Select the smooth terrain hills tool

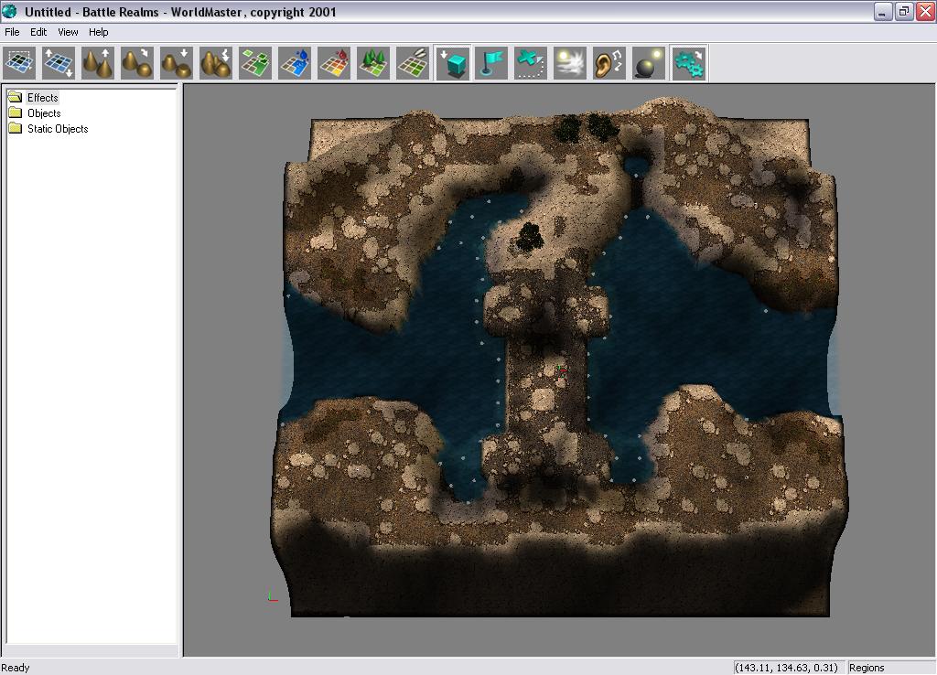click(138, 64)
